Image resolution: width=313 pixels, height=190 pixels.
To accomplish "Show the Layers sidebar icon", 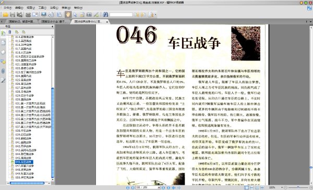I will [x=3, y=52].
